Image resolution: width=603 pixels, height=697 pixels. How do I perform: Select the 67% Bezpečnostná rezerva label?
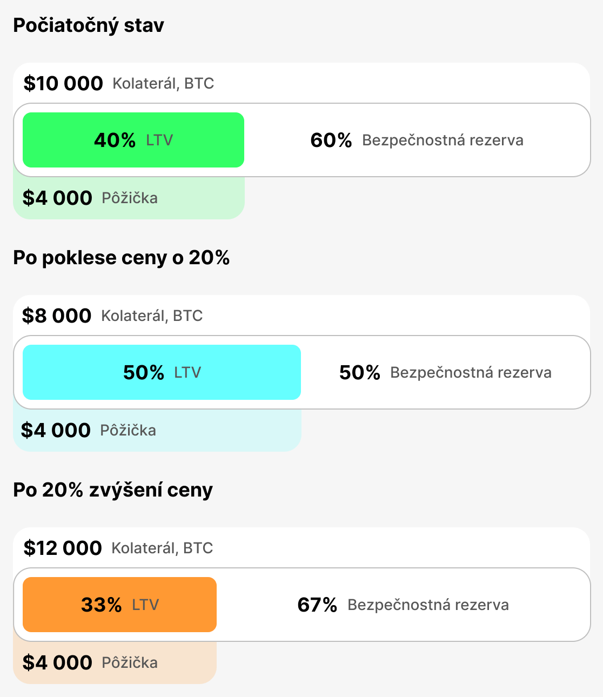pos(403,605)
